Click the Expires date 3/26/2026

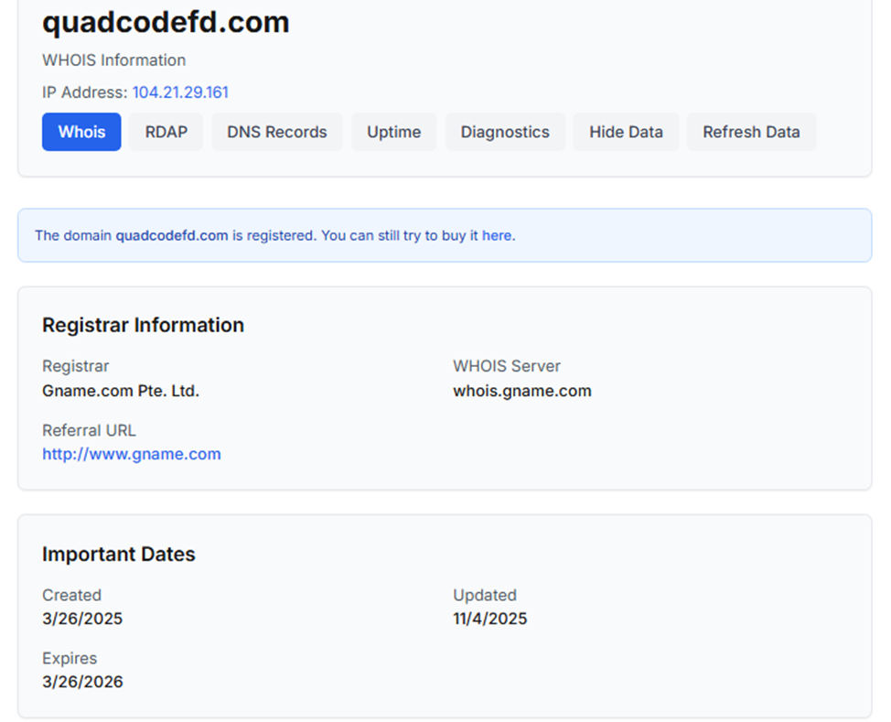pyautogui.click(x=82, y=682)
